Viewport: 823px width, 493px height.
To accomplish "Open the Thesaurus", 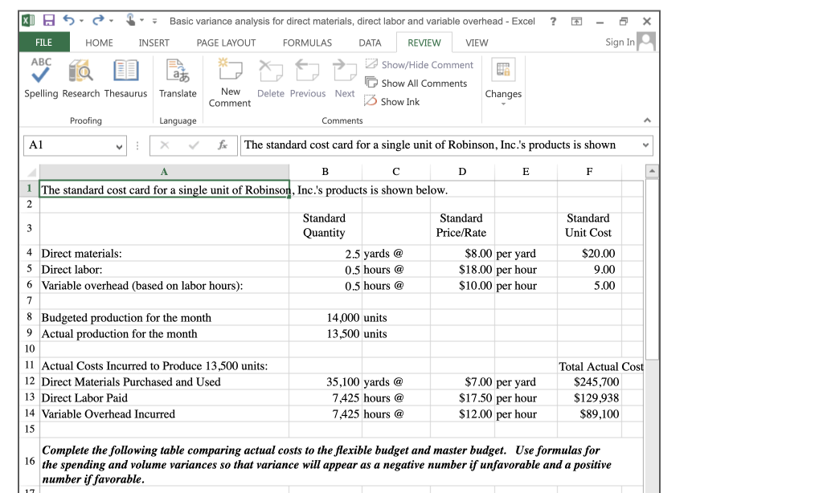I will pyautogui.click(x=126, y=78).
